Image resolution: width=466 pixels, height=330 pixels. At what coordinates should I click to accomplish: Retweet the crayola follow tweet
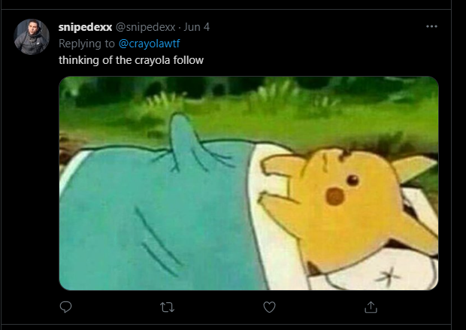coord(168,307)
